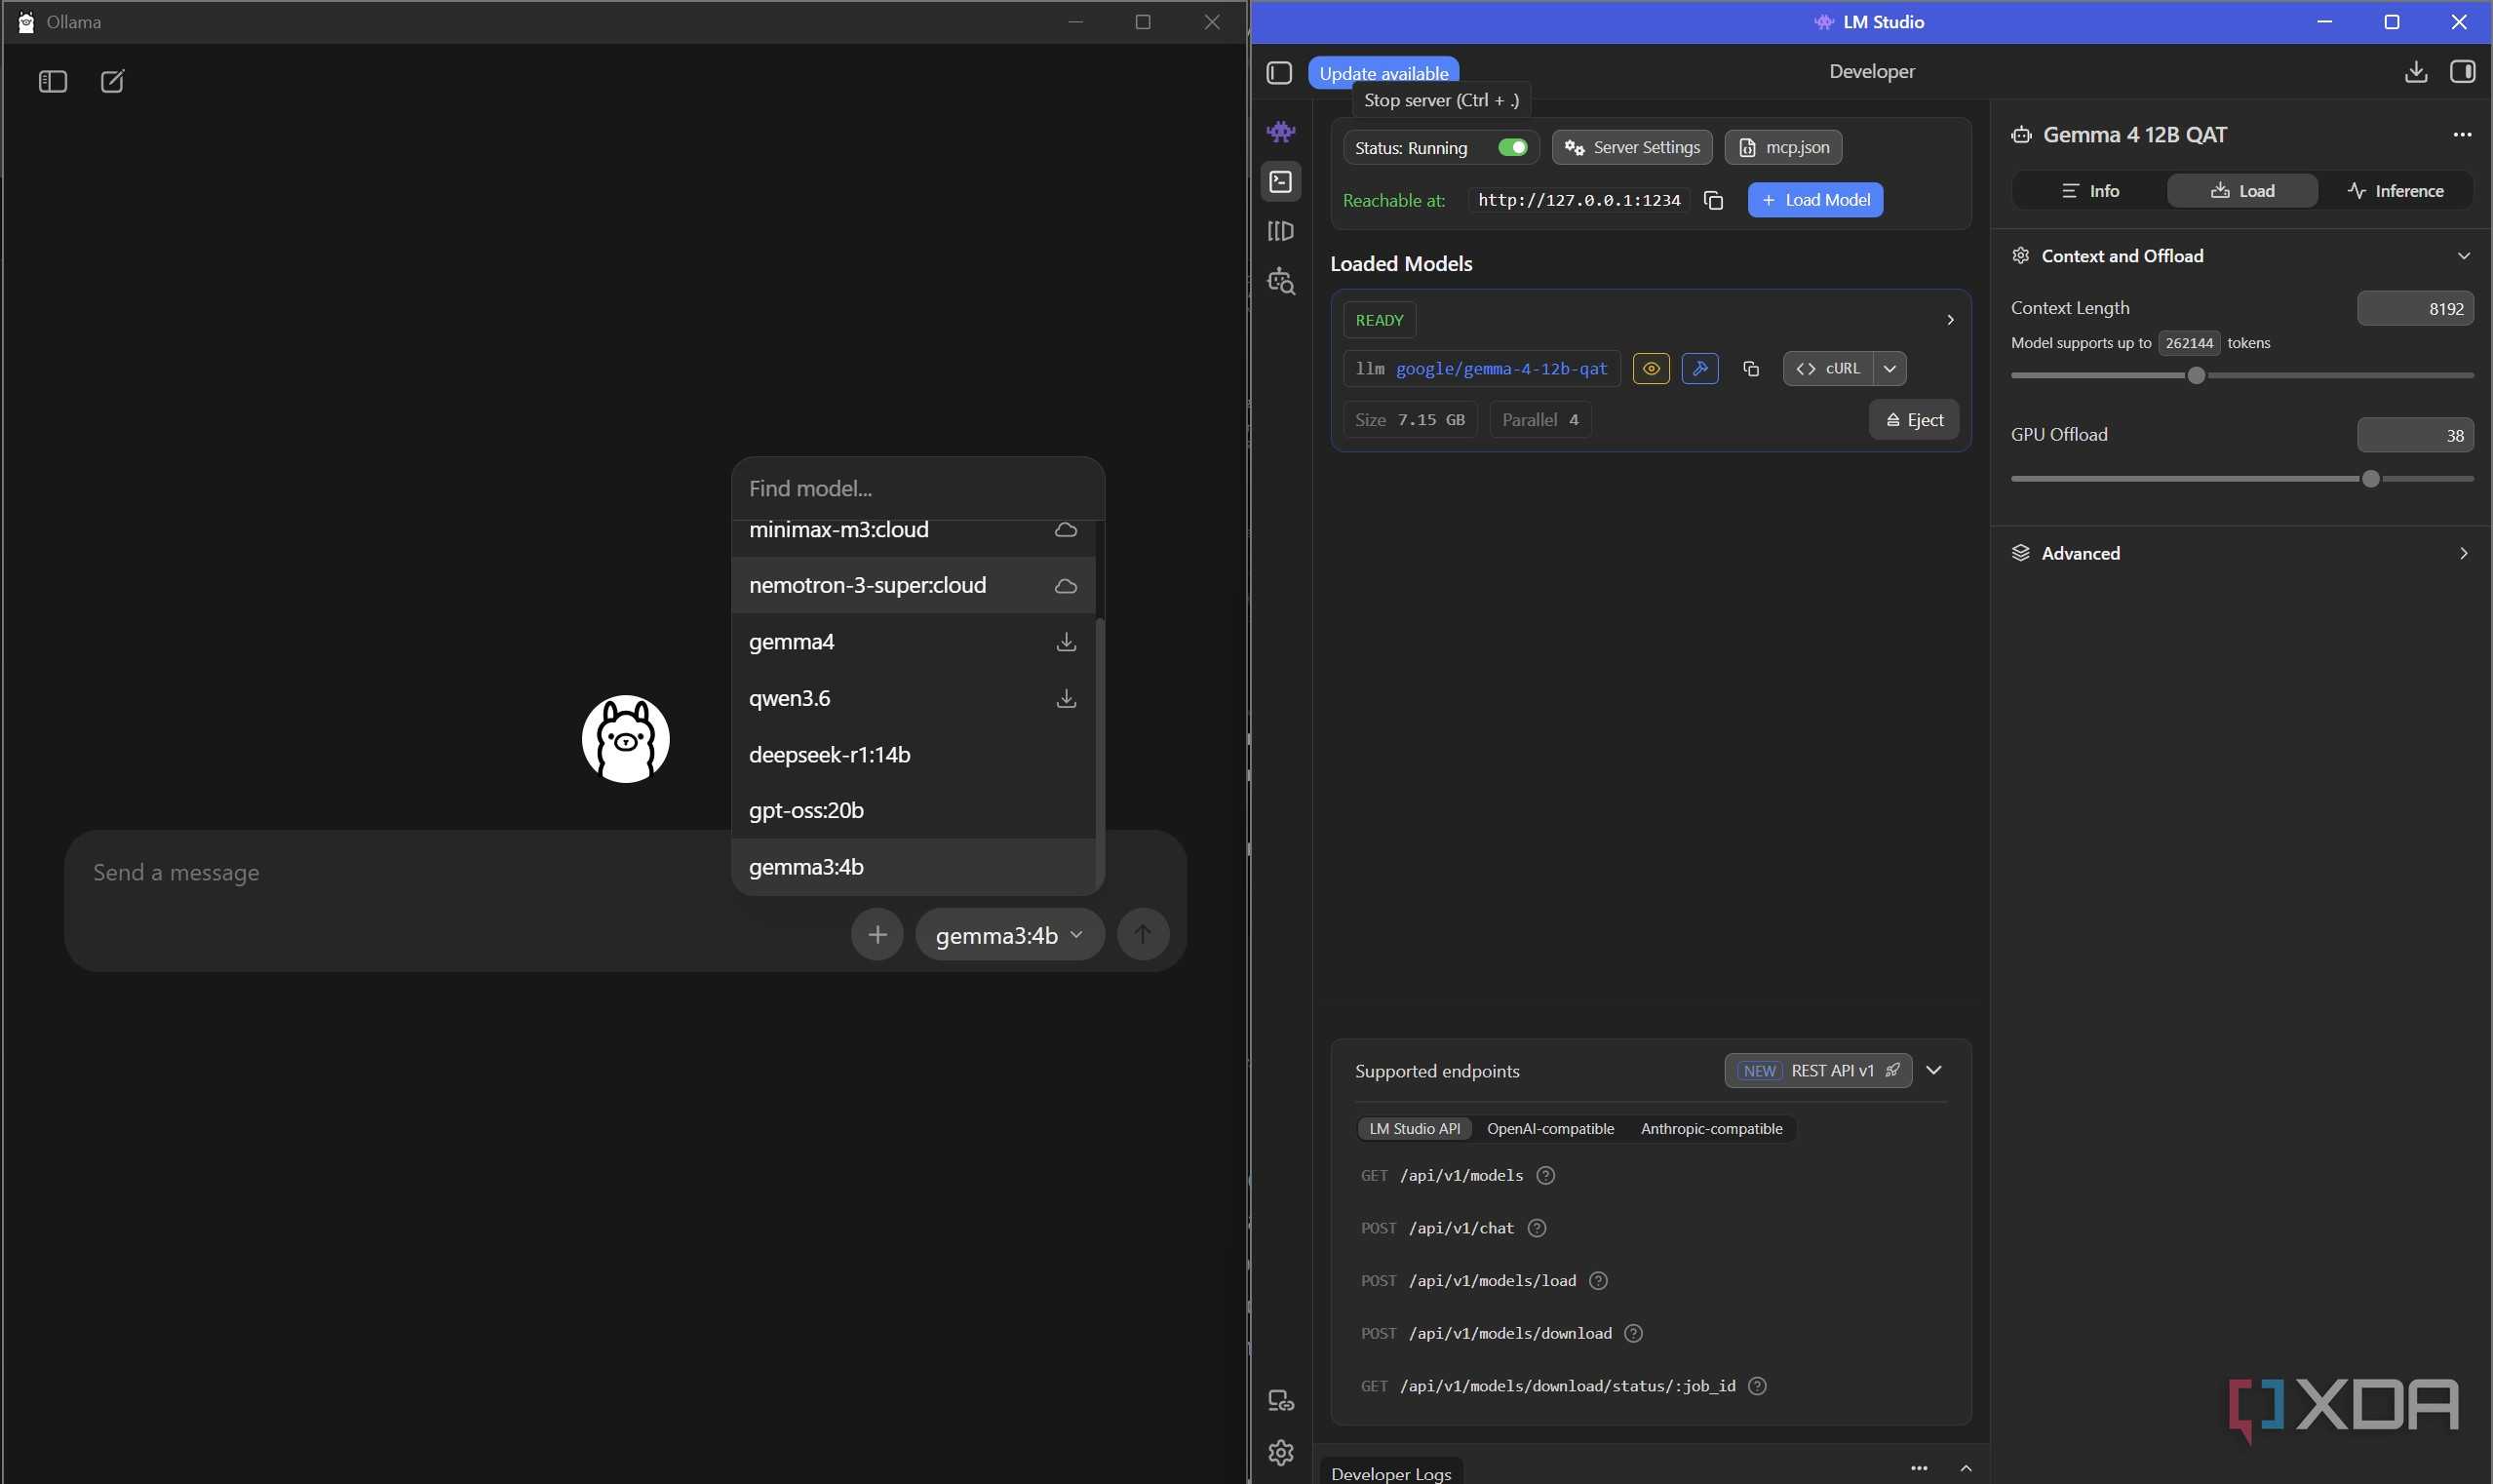Select nemotron-3-super:cloud from model list
Viewport: 2493px width, 1484px height.
point(914,586)
